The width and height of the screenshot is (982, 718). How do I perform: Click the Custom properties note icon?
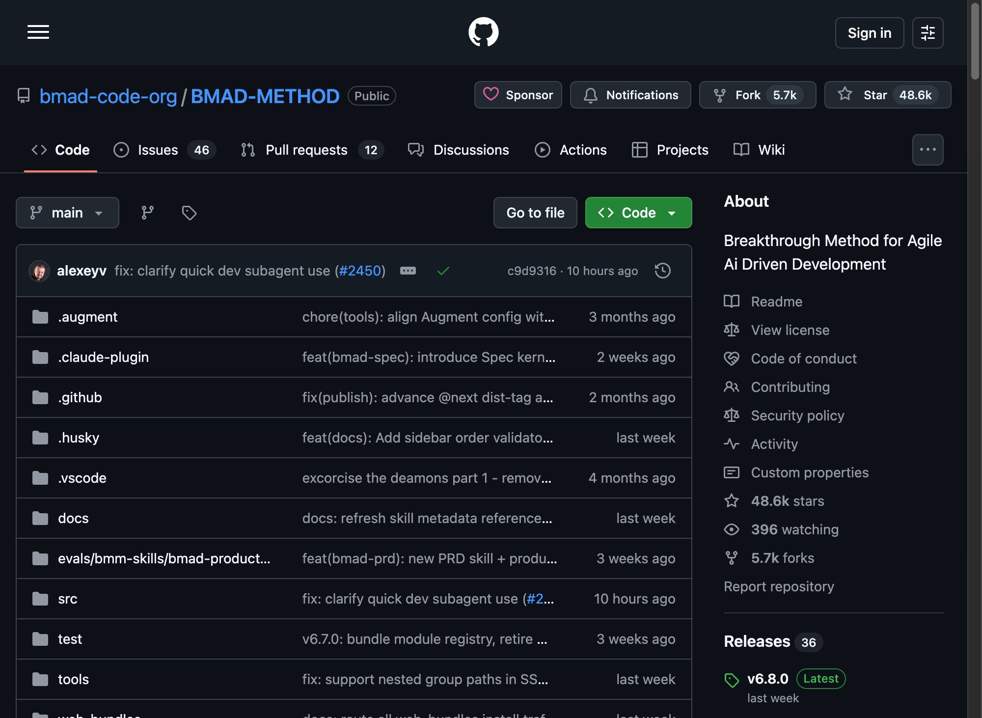[732, 472]
